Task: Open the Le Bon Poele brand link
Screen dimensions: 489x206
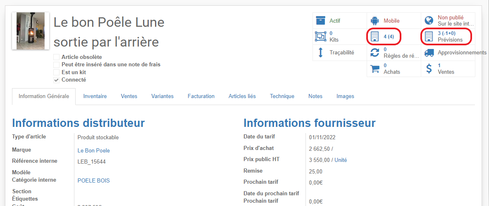Action: (93, 151)
